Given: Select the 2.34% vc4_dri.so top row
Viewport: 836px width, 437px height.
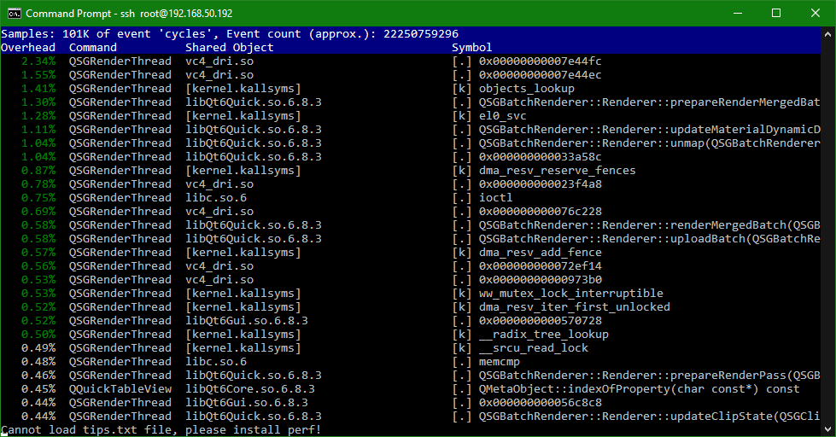Looking at the screenshot, I should tap(411, 61).
